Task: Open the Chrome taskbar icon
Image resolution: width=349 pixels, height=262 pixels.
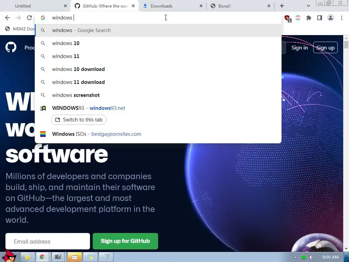Action: (42, 257)
